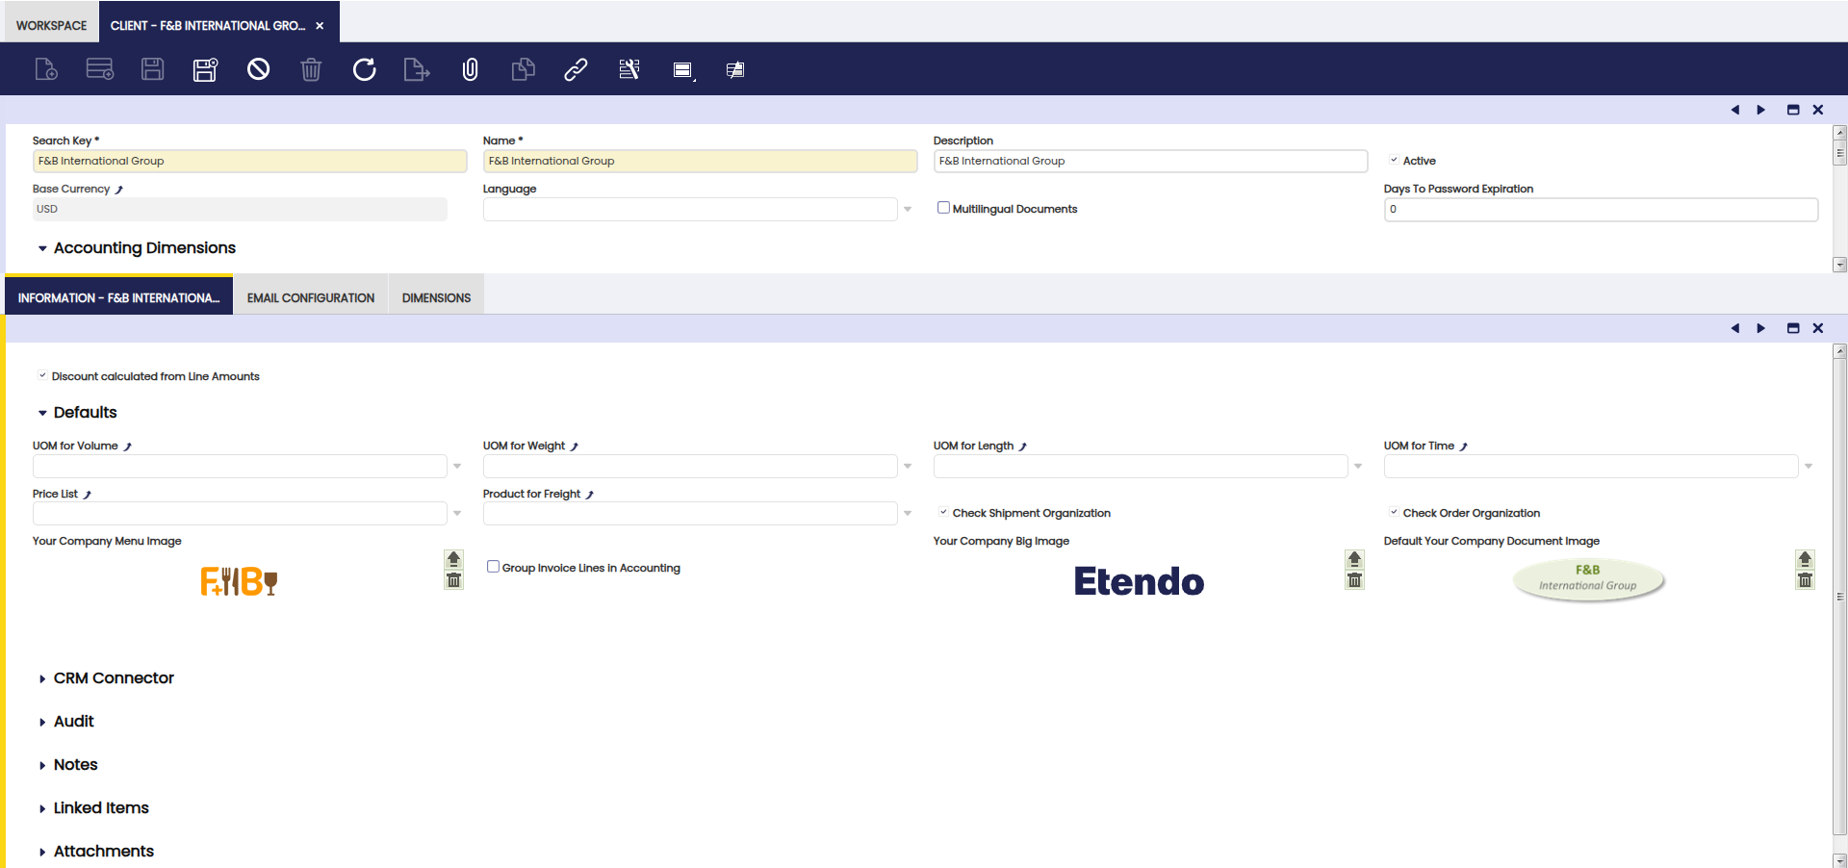This screenshot has height=868, width=1848.
Task: Click the Delete record trash icon
Action: 311,69
